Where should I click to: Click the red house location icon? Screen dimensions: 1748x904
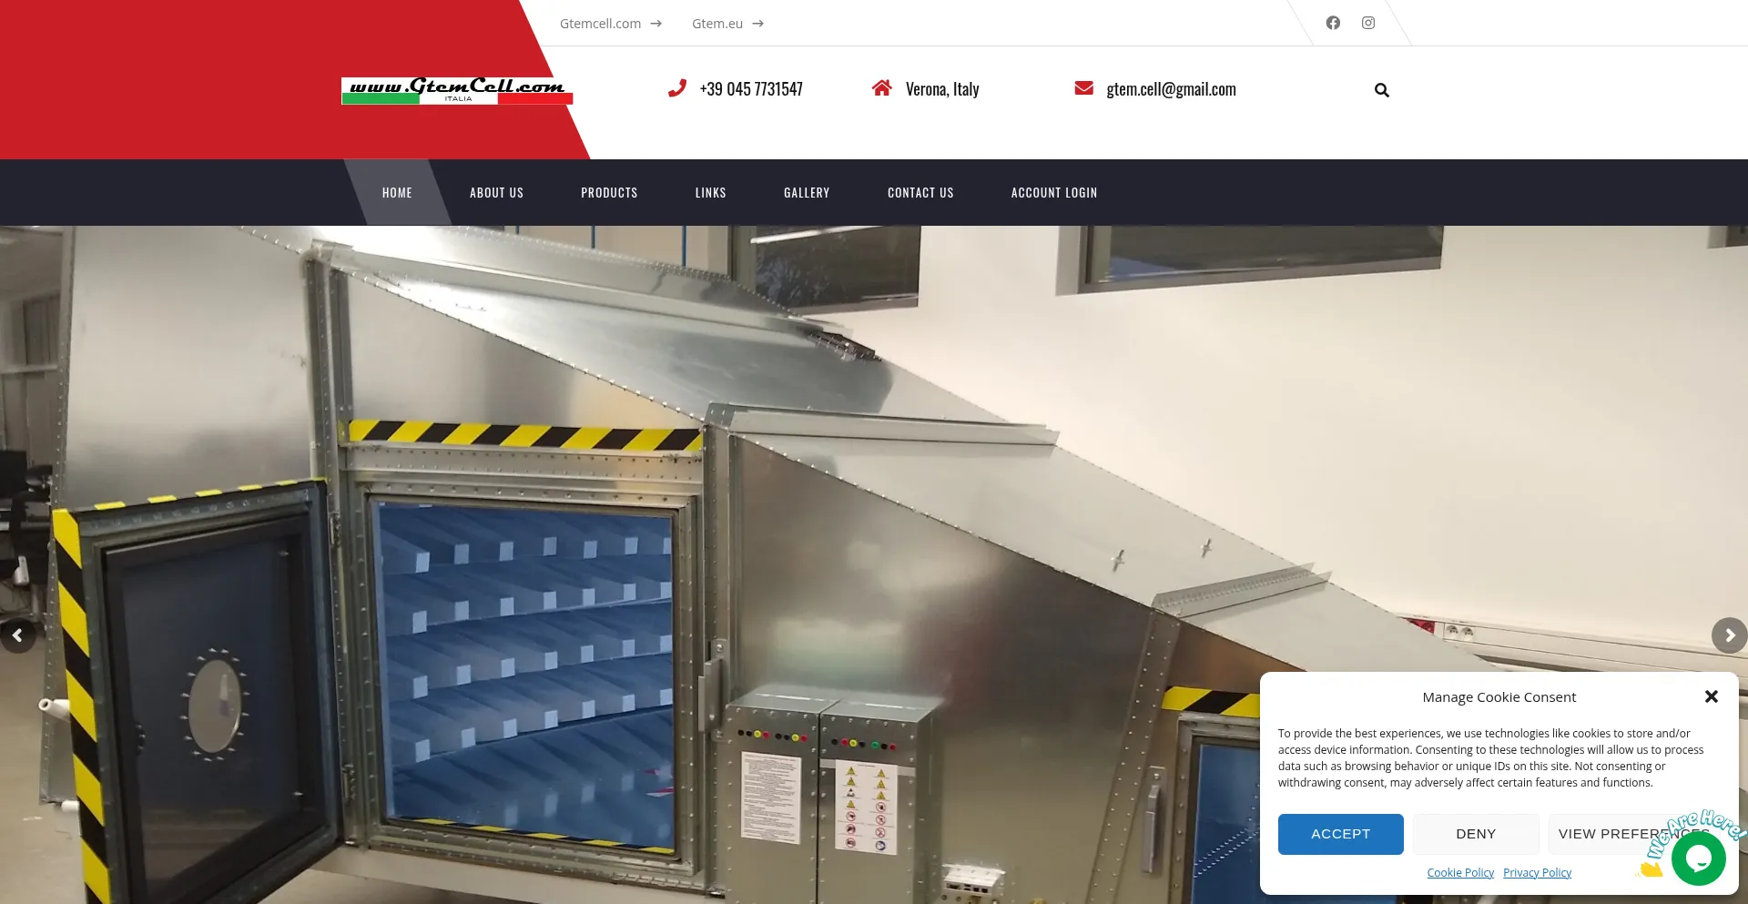[881, 88]
